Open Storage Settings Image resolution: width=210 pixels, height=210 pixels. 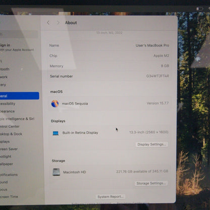151,183
